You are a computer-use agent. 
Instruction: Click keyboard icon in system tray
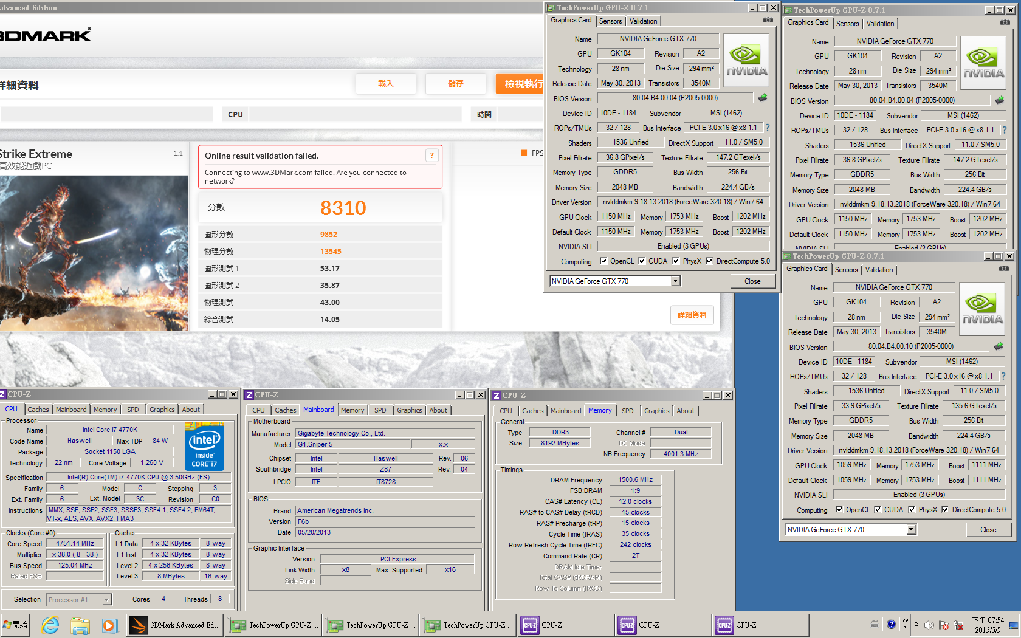click(x=875, y=625)
